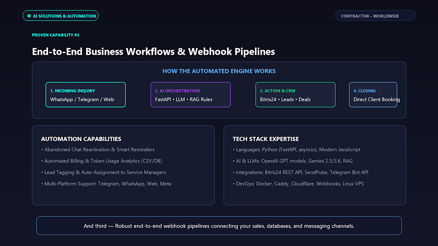This screenshot has height=246, width=438.
Task: Click the 'End-to-End Business Workflows & Webhook Pipelines' title
Action: click(153, 52)
